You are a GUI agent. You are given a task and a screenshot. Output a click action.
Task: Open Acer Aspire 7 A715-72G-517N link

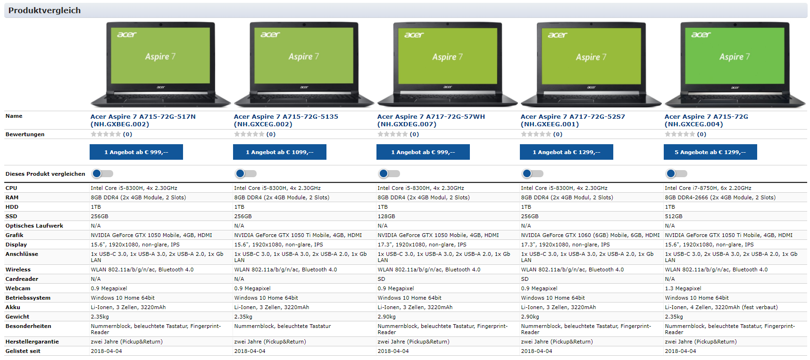pyautogui.click(x=143, y=120)
